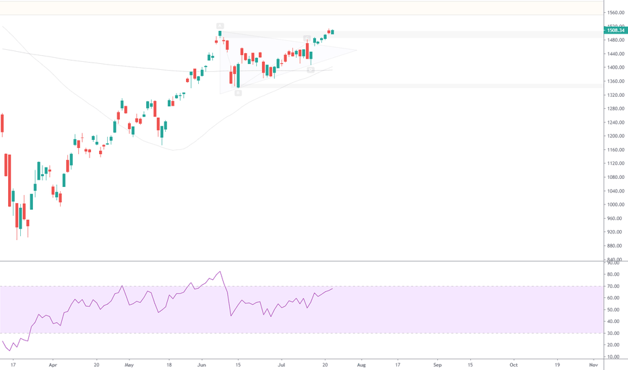Click the Jun label on time axis
628x370 pixels.
coord(202,365)
